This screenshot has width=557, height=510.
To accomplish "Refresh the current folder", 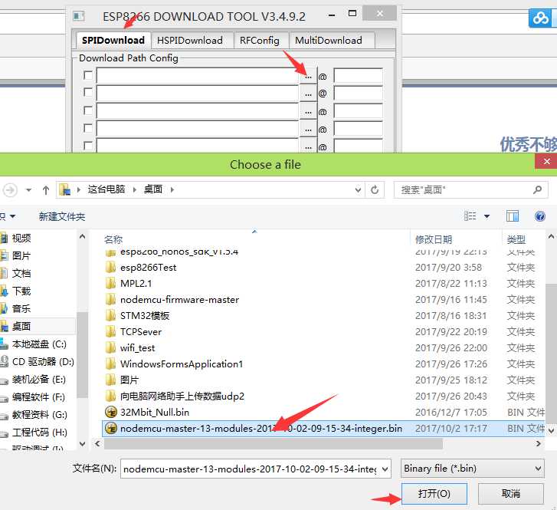I will [375, 190].
